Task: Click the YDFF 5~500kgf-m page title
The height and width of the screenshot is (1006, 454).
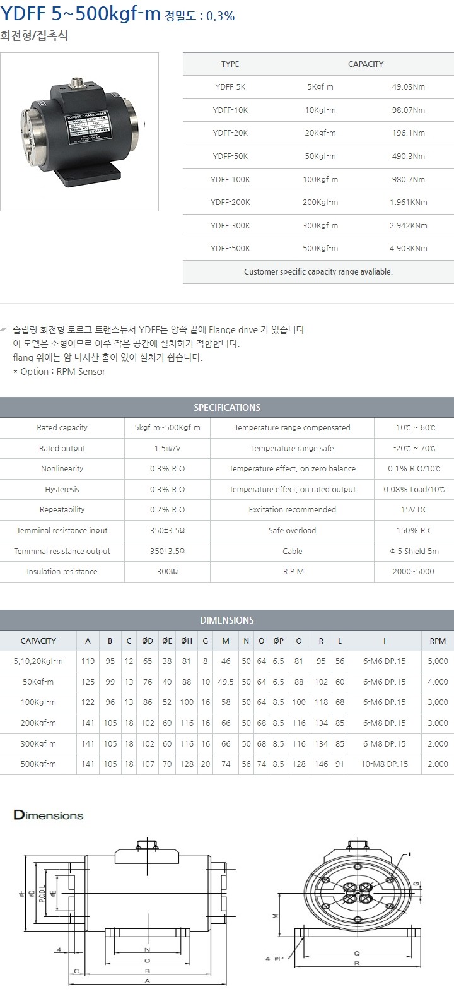Action: pos(80,15)
